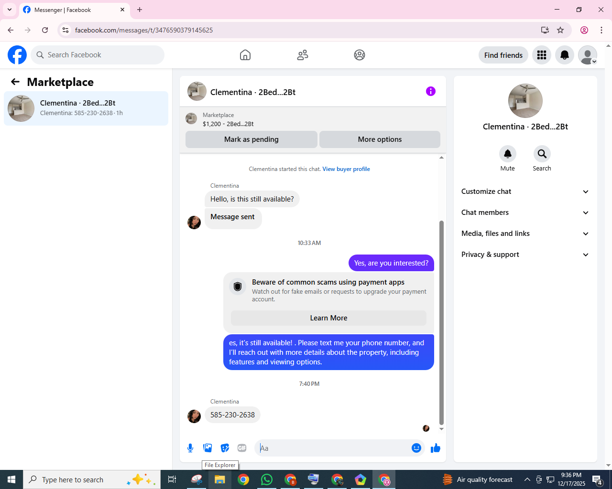Send a thumbs up like
The width and height of the screenshot is (612, 489).
click(x=436, y=448)
